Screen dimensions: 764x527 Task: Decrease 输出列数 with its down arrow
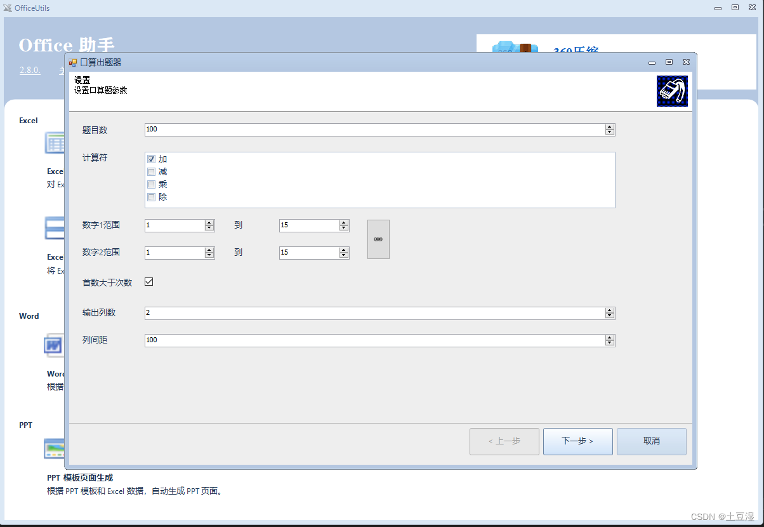click(x=610, y=316)
